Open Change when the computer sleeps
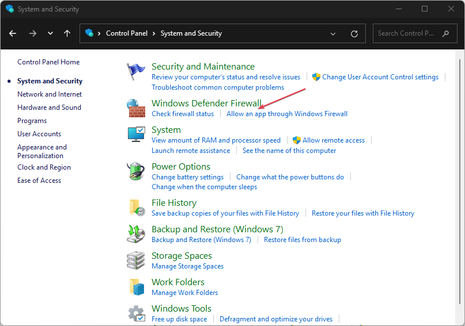This screenshot has width=465, height=326. pos(205,187)
